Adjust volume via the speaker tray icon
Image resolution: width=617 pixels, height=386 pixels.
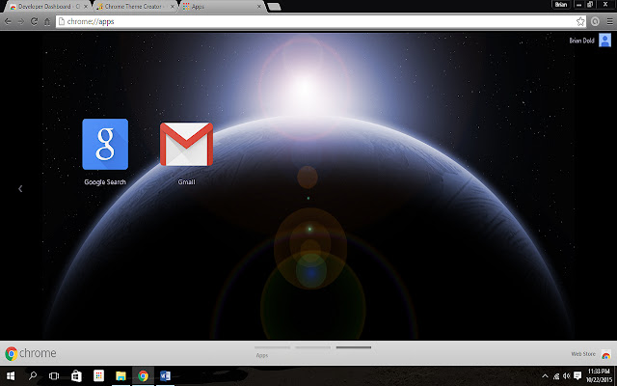566,375
